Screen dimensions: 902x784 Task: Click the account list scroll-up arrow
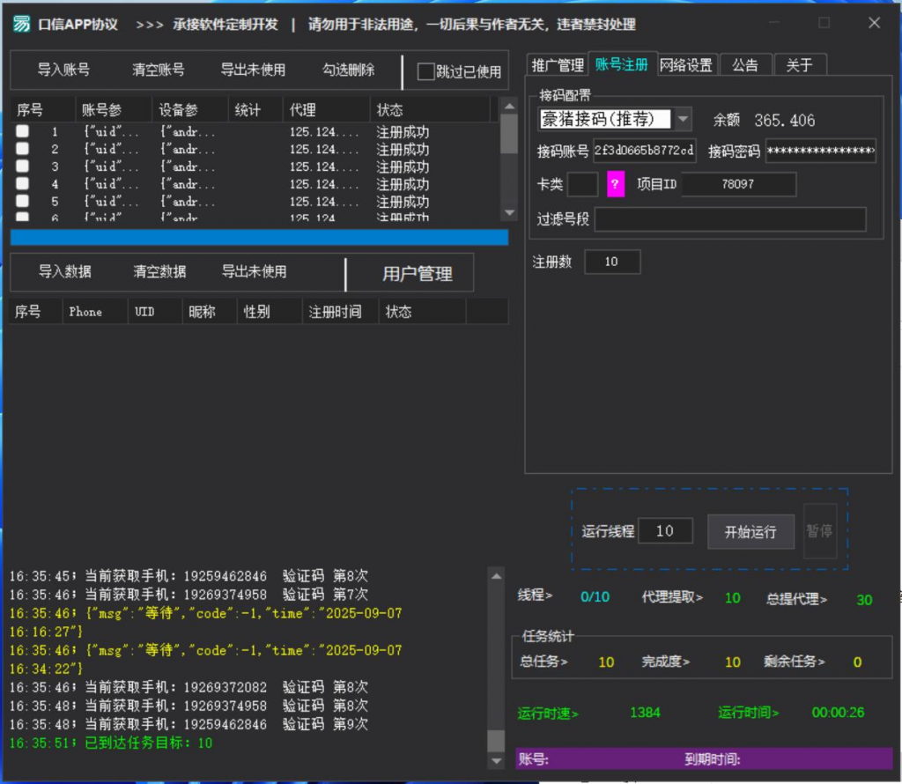click(x=508, y=106)
